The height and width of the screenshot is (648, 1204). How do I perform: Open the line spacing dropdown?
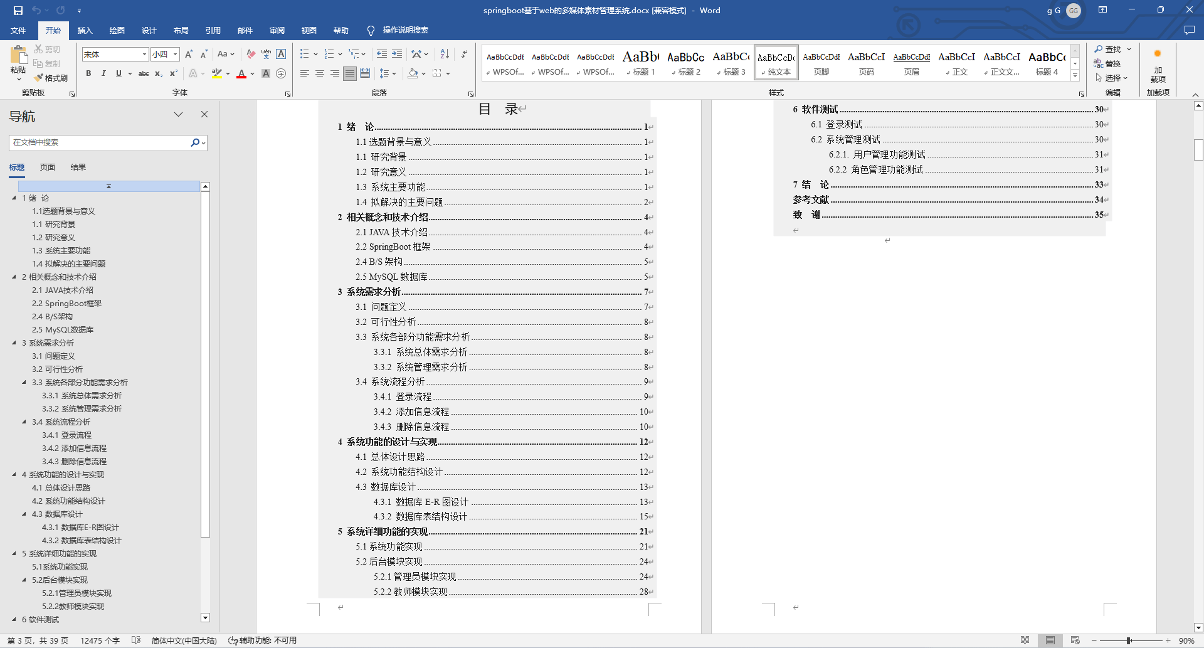(x=388, y=73)
